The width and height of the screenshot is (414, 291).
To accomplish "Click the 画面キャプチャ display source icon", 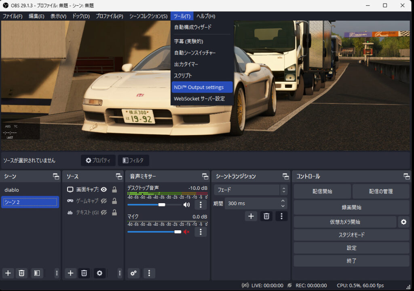I will click(70, 189).
